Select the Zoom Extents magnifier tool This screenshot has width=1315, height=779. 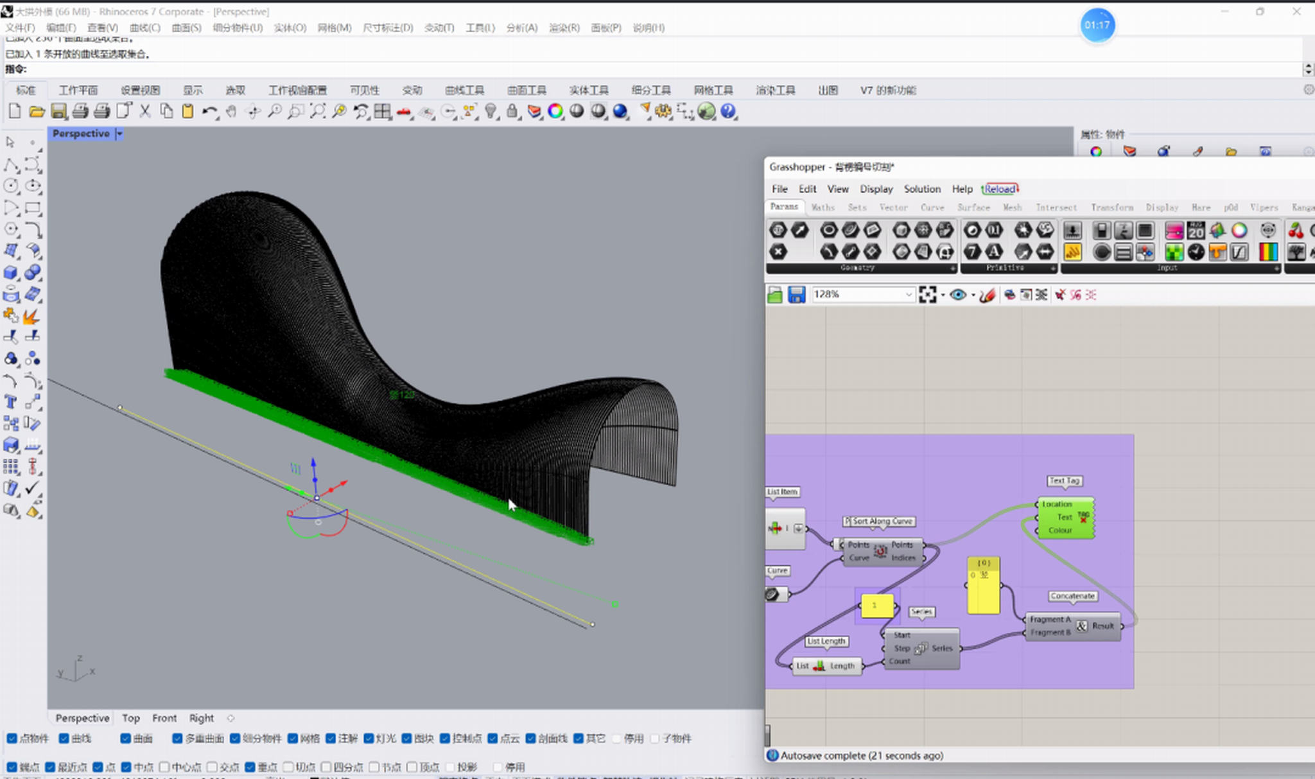pos(317,112)
